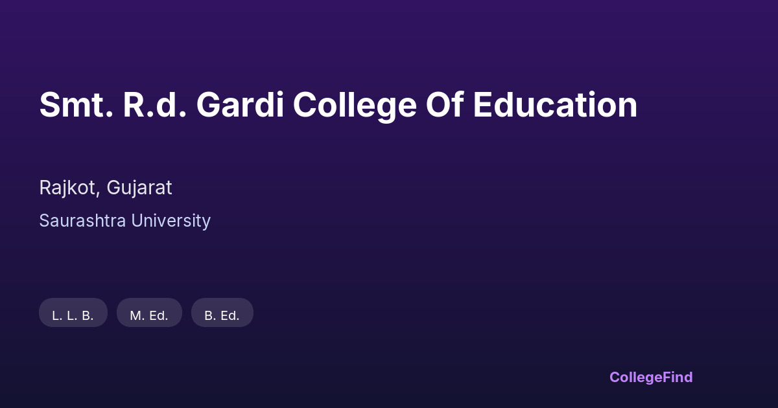Click the "College" part of the CollegeFind logo

(635, 377)
